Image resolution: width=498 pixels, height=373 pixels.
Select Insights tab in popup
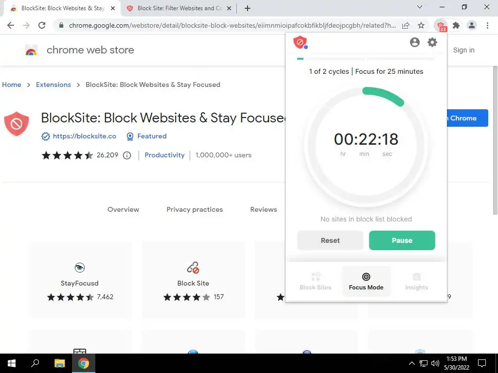tap(416, 281)
